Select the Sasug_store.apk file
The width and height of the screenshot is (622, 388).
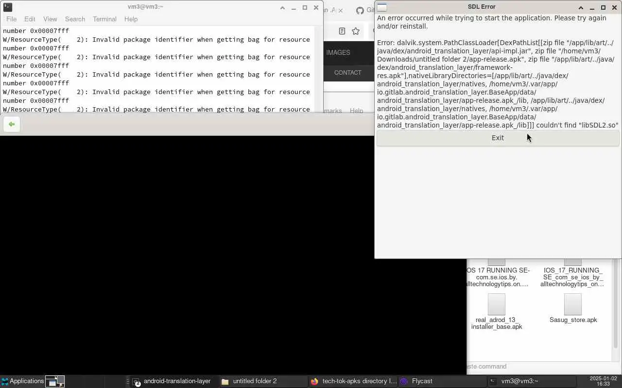tap(573, 308)
